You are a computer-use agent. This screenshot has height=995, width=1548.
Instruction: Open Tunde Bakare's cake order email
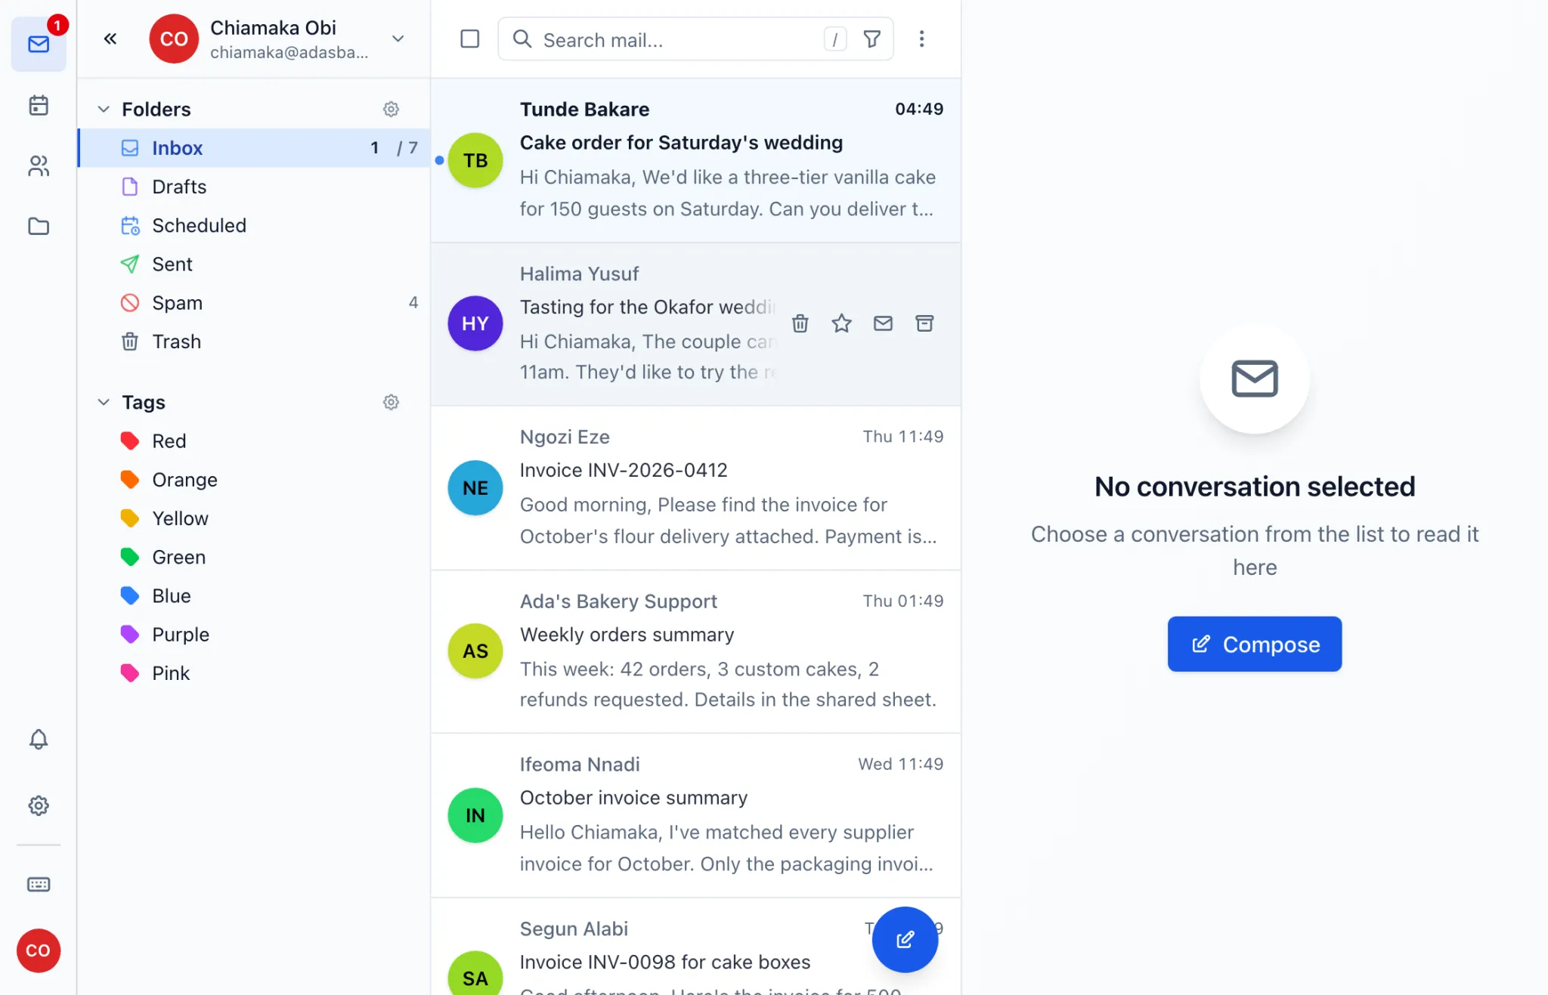point(696,160)
